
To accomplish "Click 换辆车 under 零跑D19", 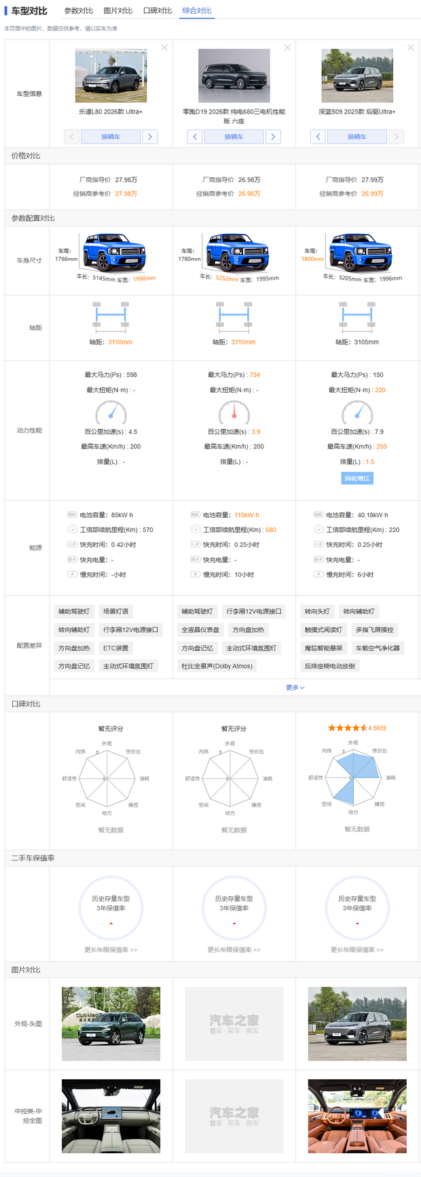I will coord(234,137).
